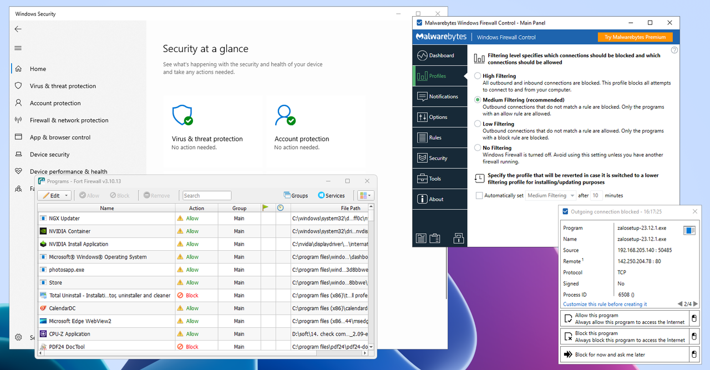Image resolution: width=710 pixels, height=370 pixels.
Task: Click Block this program button
Action: [x=624, y=337]
